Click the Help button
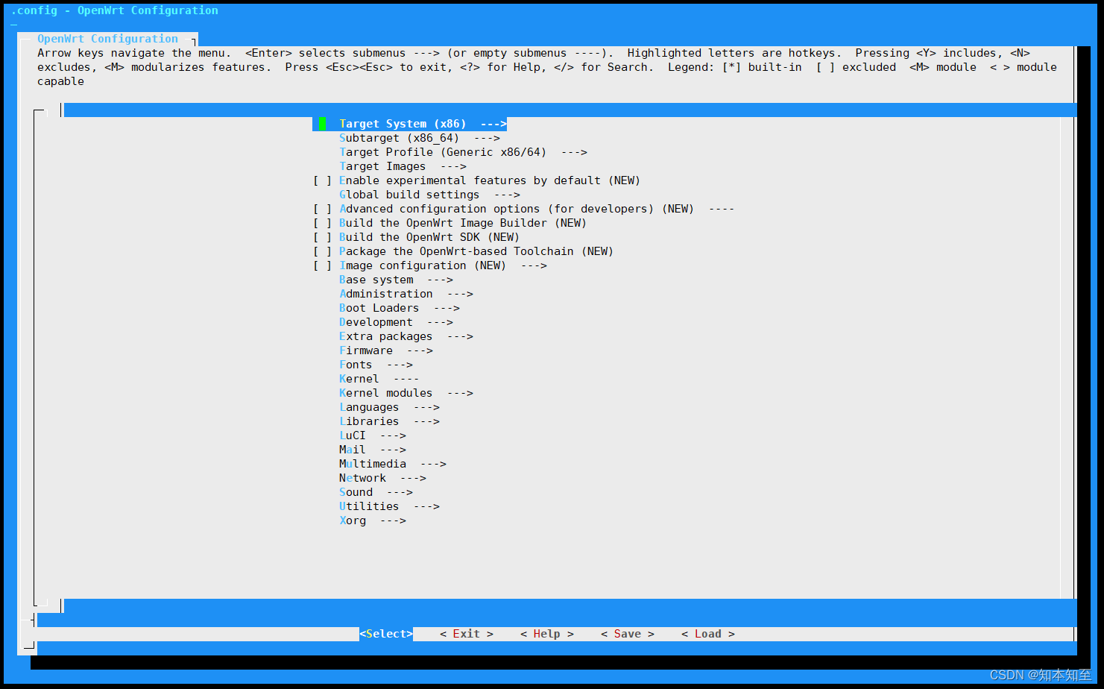The image size is (1104, 689). coord(547,634)
